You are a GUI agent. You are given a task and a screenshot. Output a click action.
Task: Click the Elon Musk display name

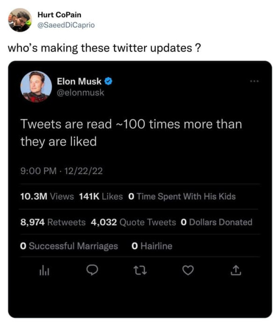click(79, 82)
